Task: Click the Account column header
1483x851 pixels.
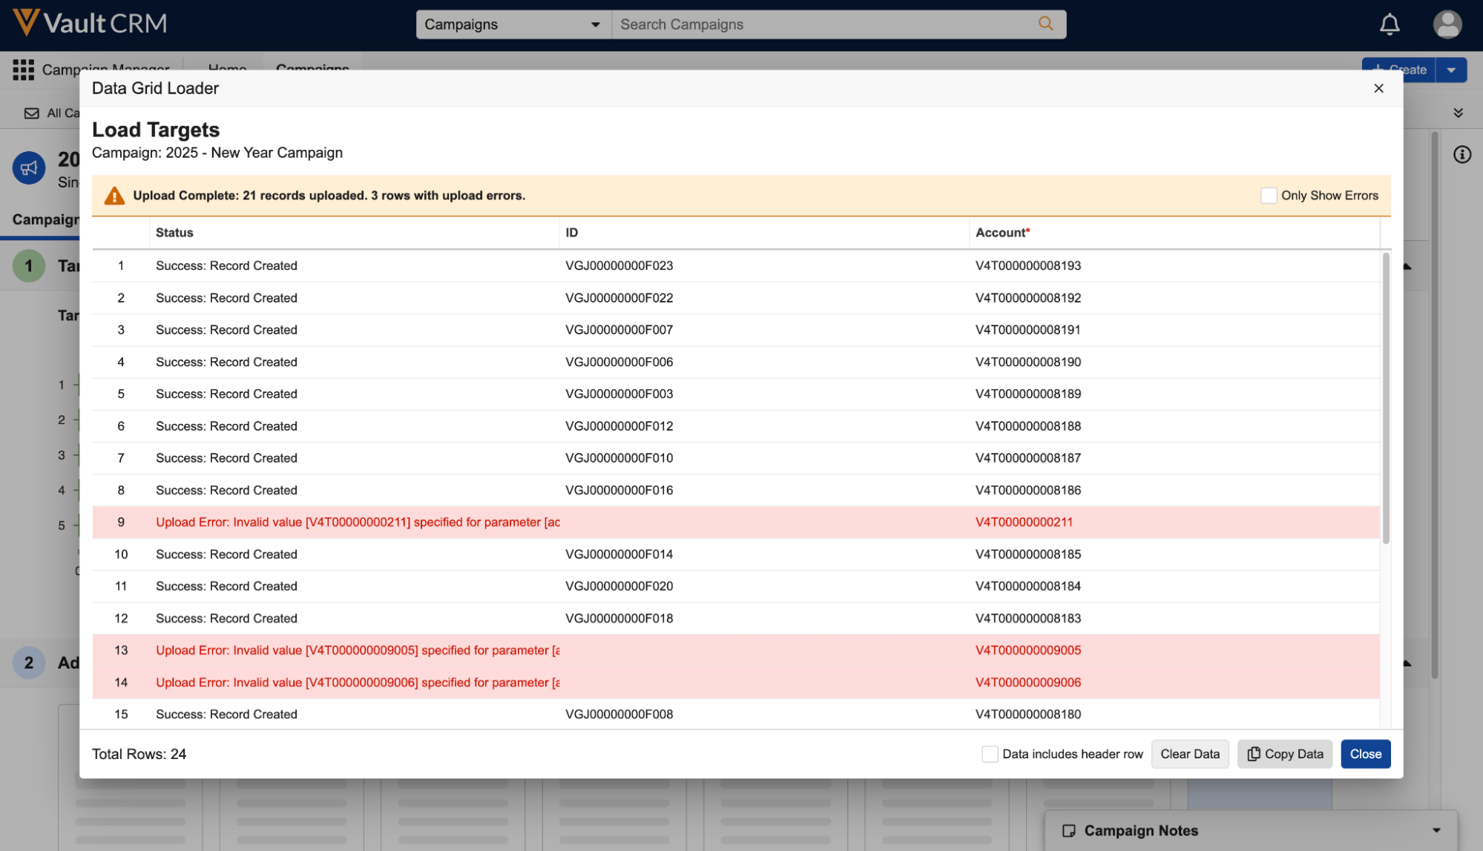Action: (x=1002, y=233)
